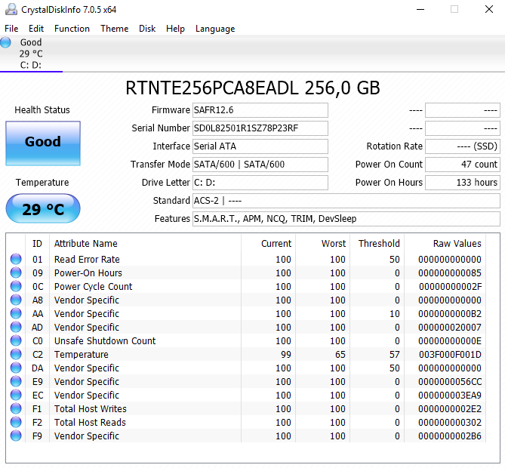The height and width of the screenshot is (468, 505).
Task: Click the Serial Number field
Action: 260,128
